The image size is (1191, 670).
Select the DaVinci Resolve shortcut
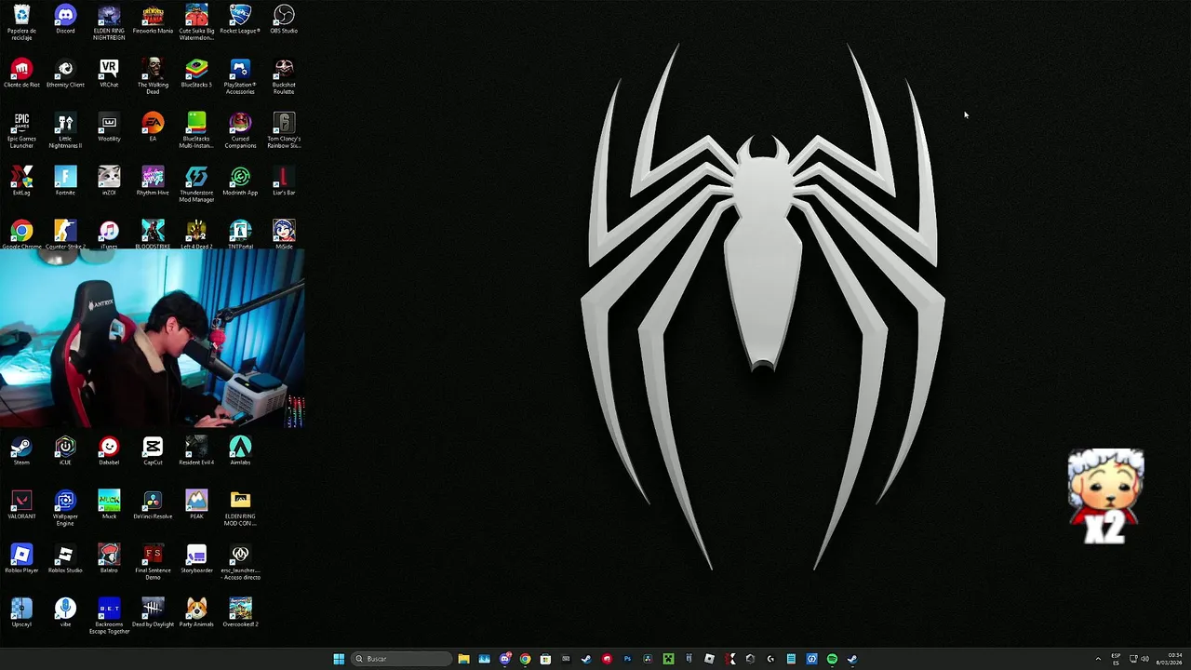[x=153, y=505]
